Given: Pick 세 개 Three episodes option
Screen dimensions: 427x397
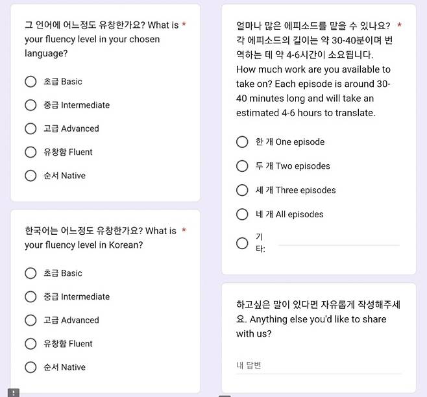Looking at the screenshot, I should (242, 190).
